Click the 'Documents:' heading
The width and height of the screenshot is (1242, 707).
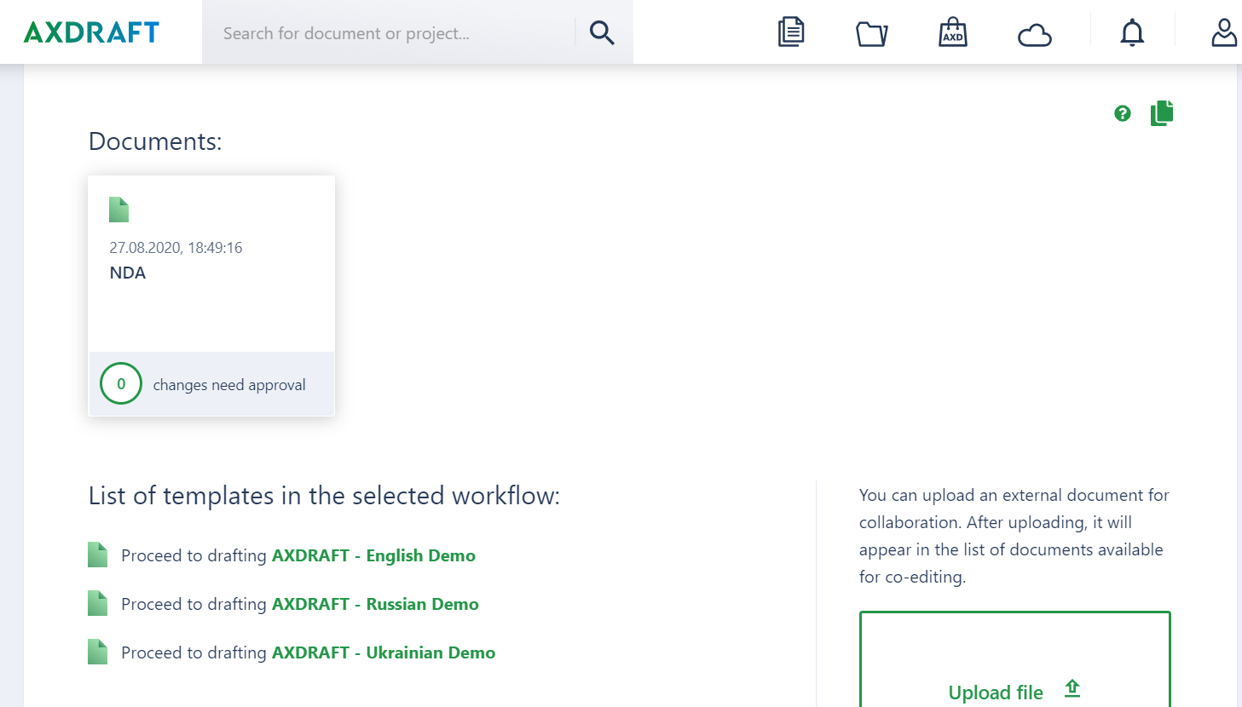[x=155, y=141]
